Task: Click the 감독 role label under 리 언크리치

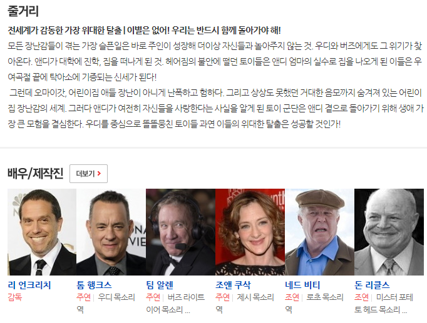Action: [14, 297]
